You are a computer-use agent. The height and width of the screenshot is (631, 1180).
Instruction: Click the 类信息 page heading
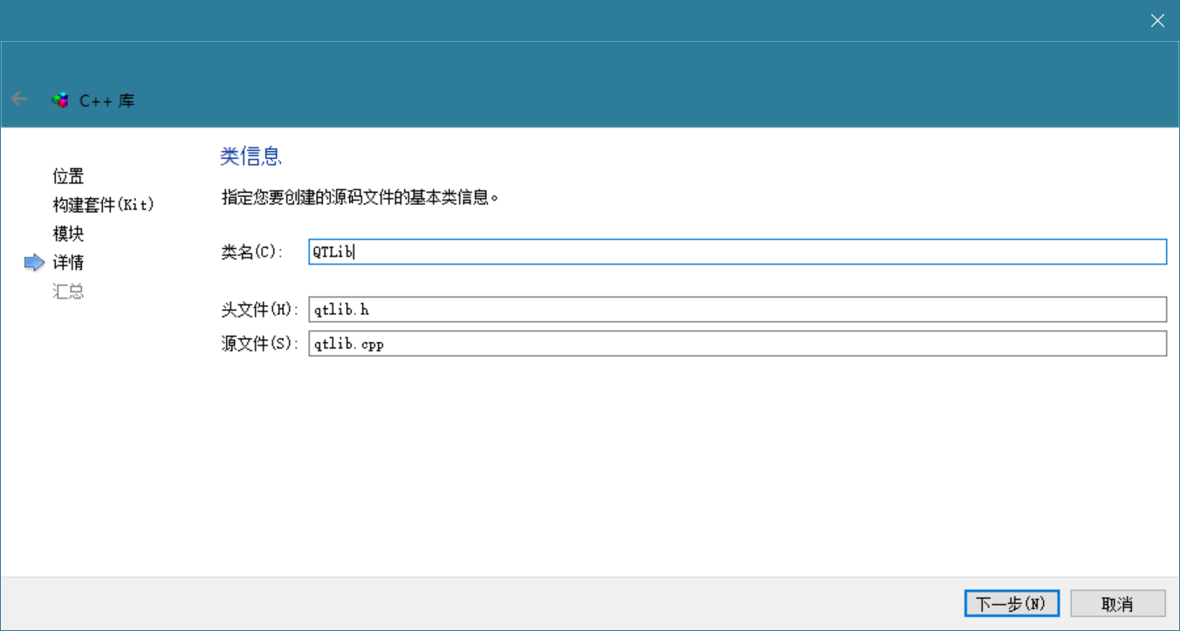[x=250, y=157]
